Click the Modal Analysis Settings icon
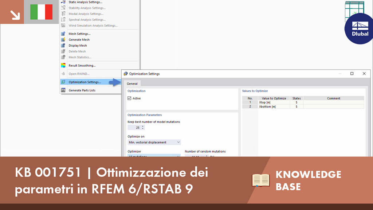The width and height of the screenshot is (373, 210). point(63,14)
